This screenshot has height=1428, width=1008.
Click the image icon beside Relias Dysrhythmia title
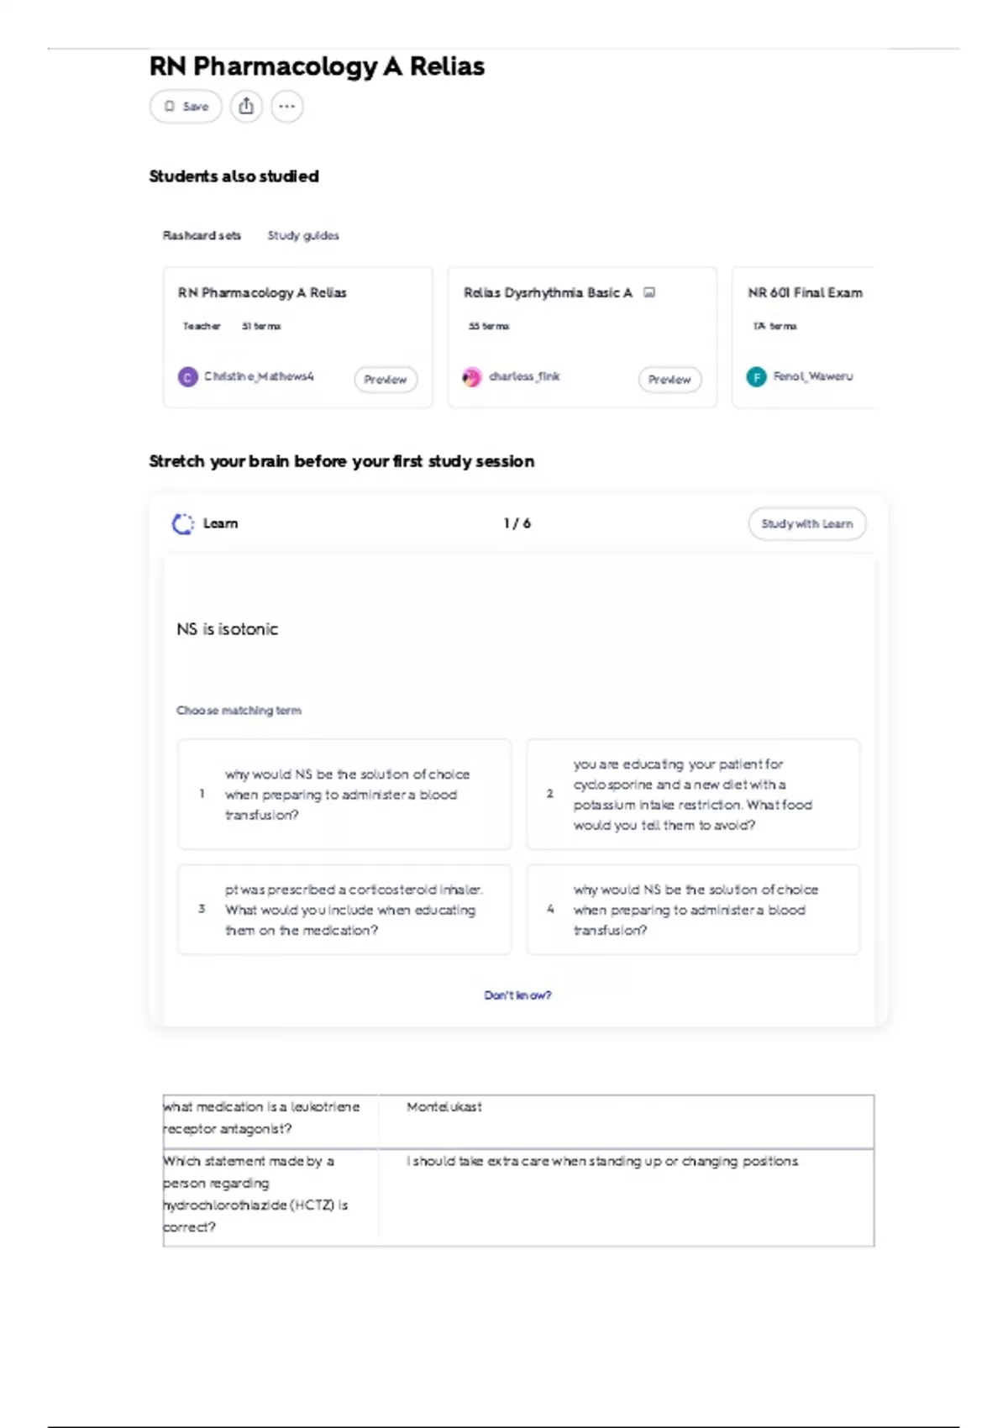(x=649, y=292)
